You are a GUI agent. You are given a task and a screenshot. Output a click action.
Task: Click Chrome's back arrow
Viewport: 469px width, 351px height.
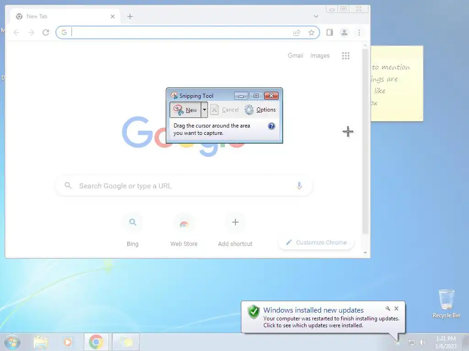tap(16, 32)
